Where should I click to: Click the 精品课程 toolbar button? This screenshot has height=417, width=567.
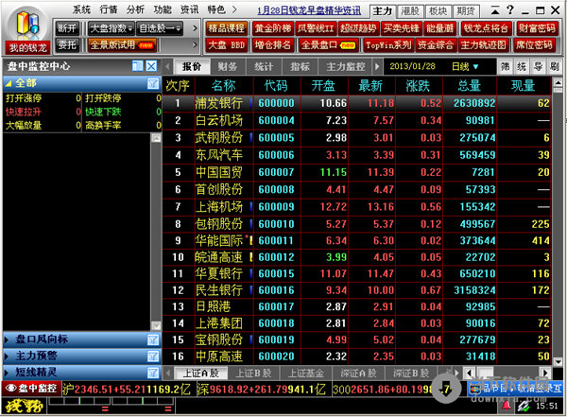[227, 28]
